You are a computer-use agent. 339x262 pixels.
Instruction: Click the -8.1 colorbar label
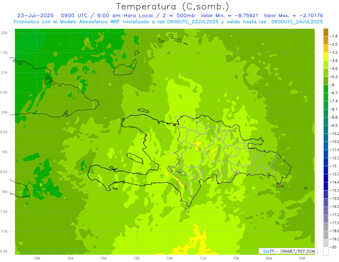click(333, 109)
